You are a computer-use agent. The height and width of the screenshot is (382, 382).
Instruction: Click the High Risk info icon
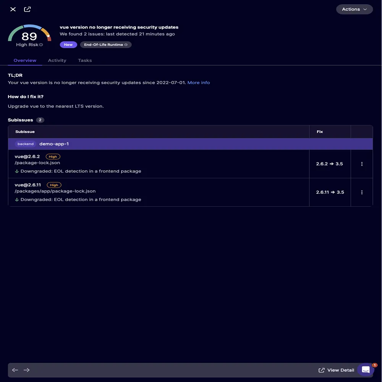pos(41,45)
